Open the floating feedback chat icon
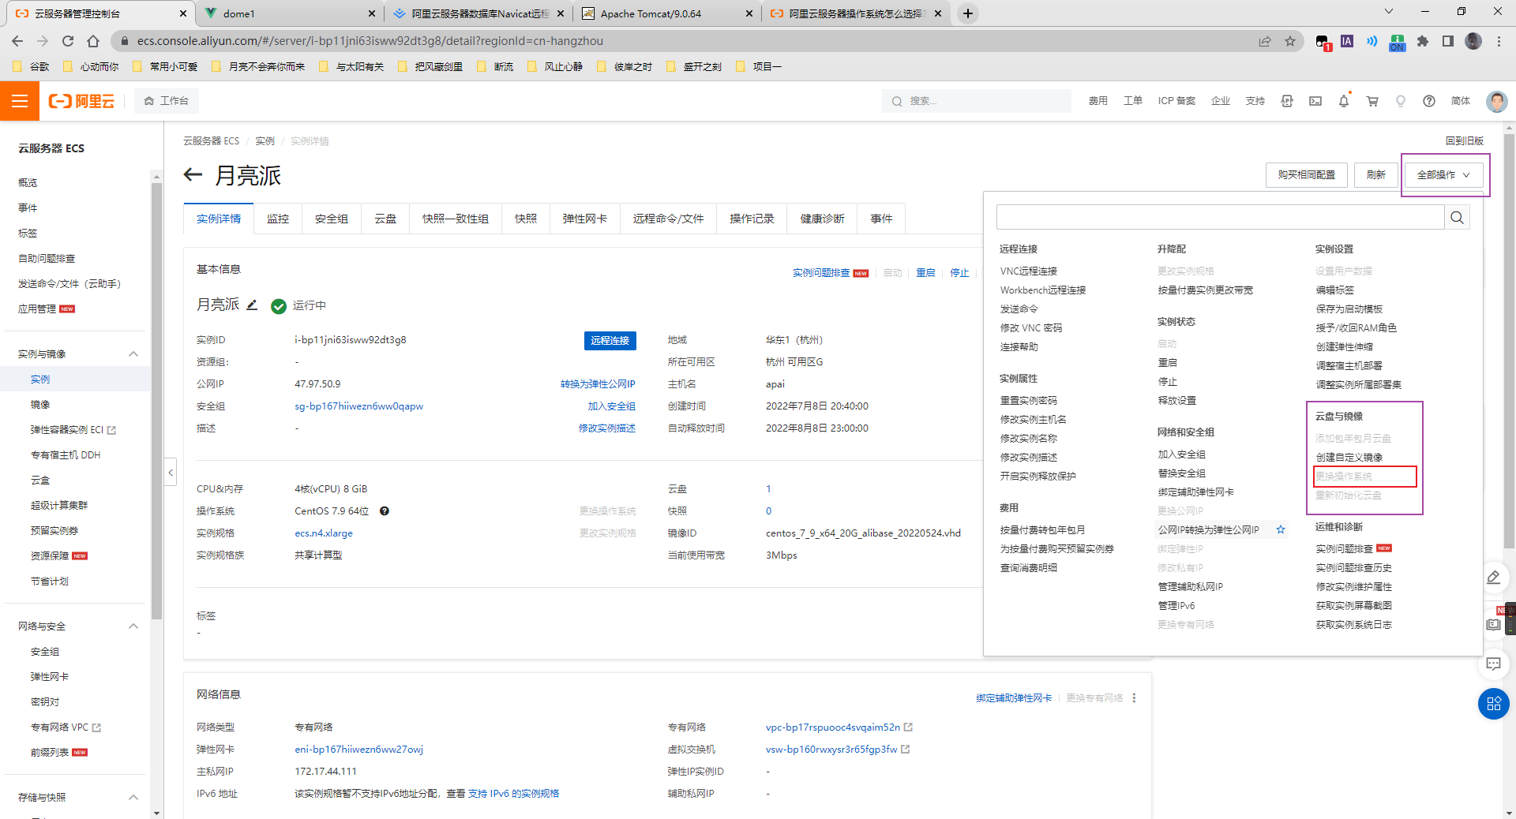This screenshot has width=1516, height=819. coord(1493,664)
